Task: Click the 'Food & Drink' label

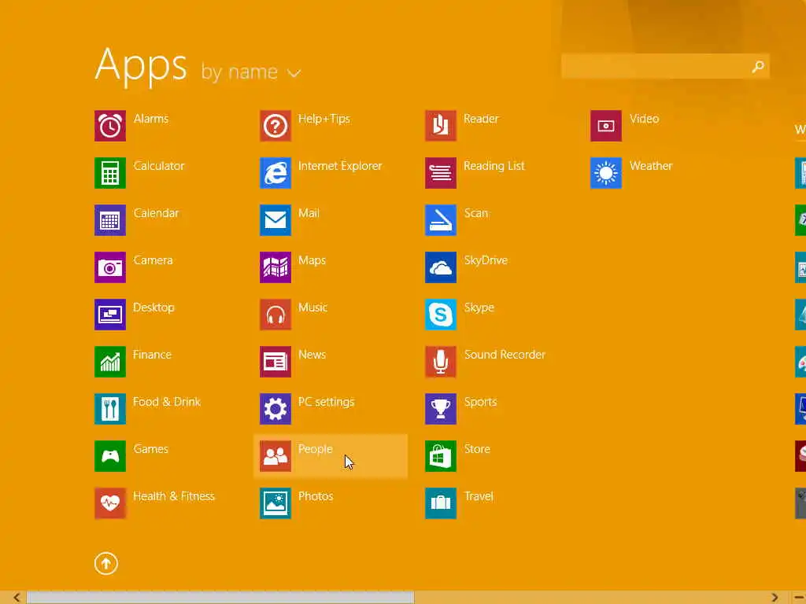Action: tap(167, 402)
